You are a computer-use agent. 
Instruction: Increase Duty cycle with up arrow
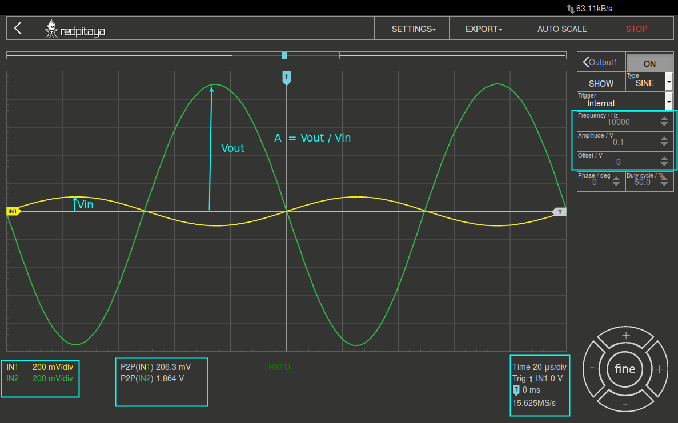[x=664, y=179]
